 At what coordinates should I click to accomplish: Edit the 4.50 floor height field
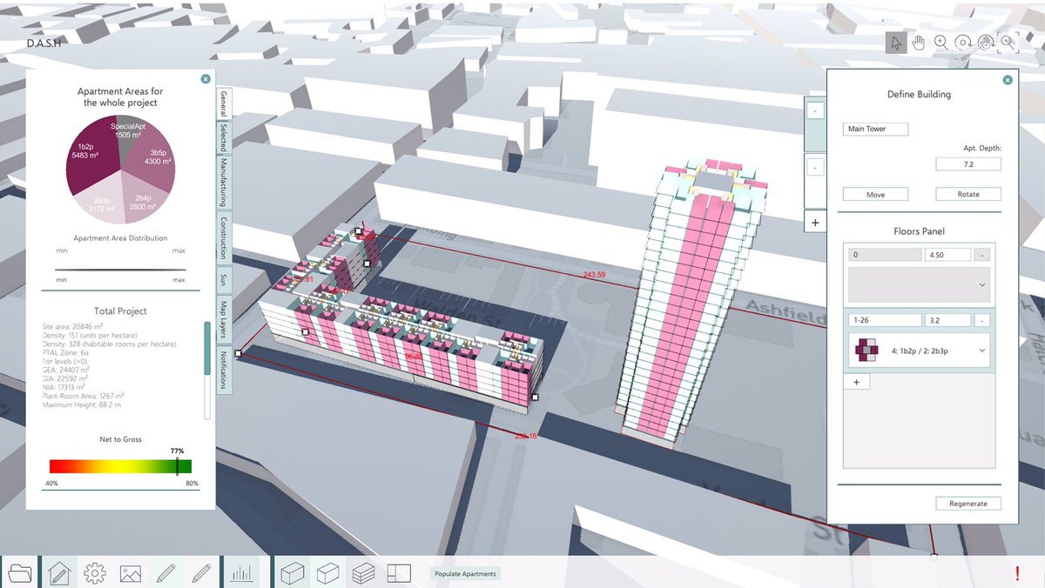[947, 255]
